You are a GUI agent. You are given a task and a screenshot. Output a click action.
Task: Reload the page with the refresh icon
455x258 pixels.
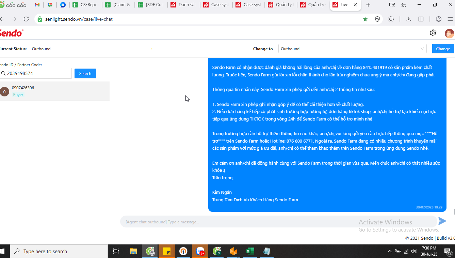26,19
